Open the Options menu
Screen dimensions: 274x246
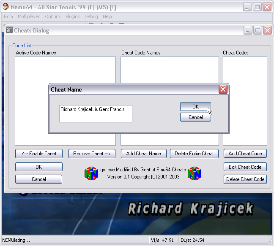[x=53, y=16]
